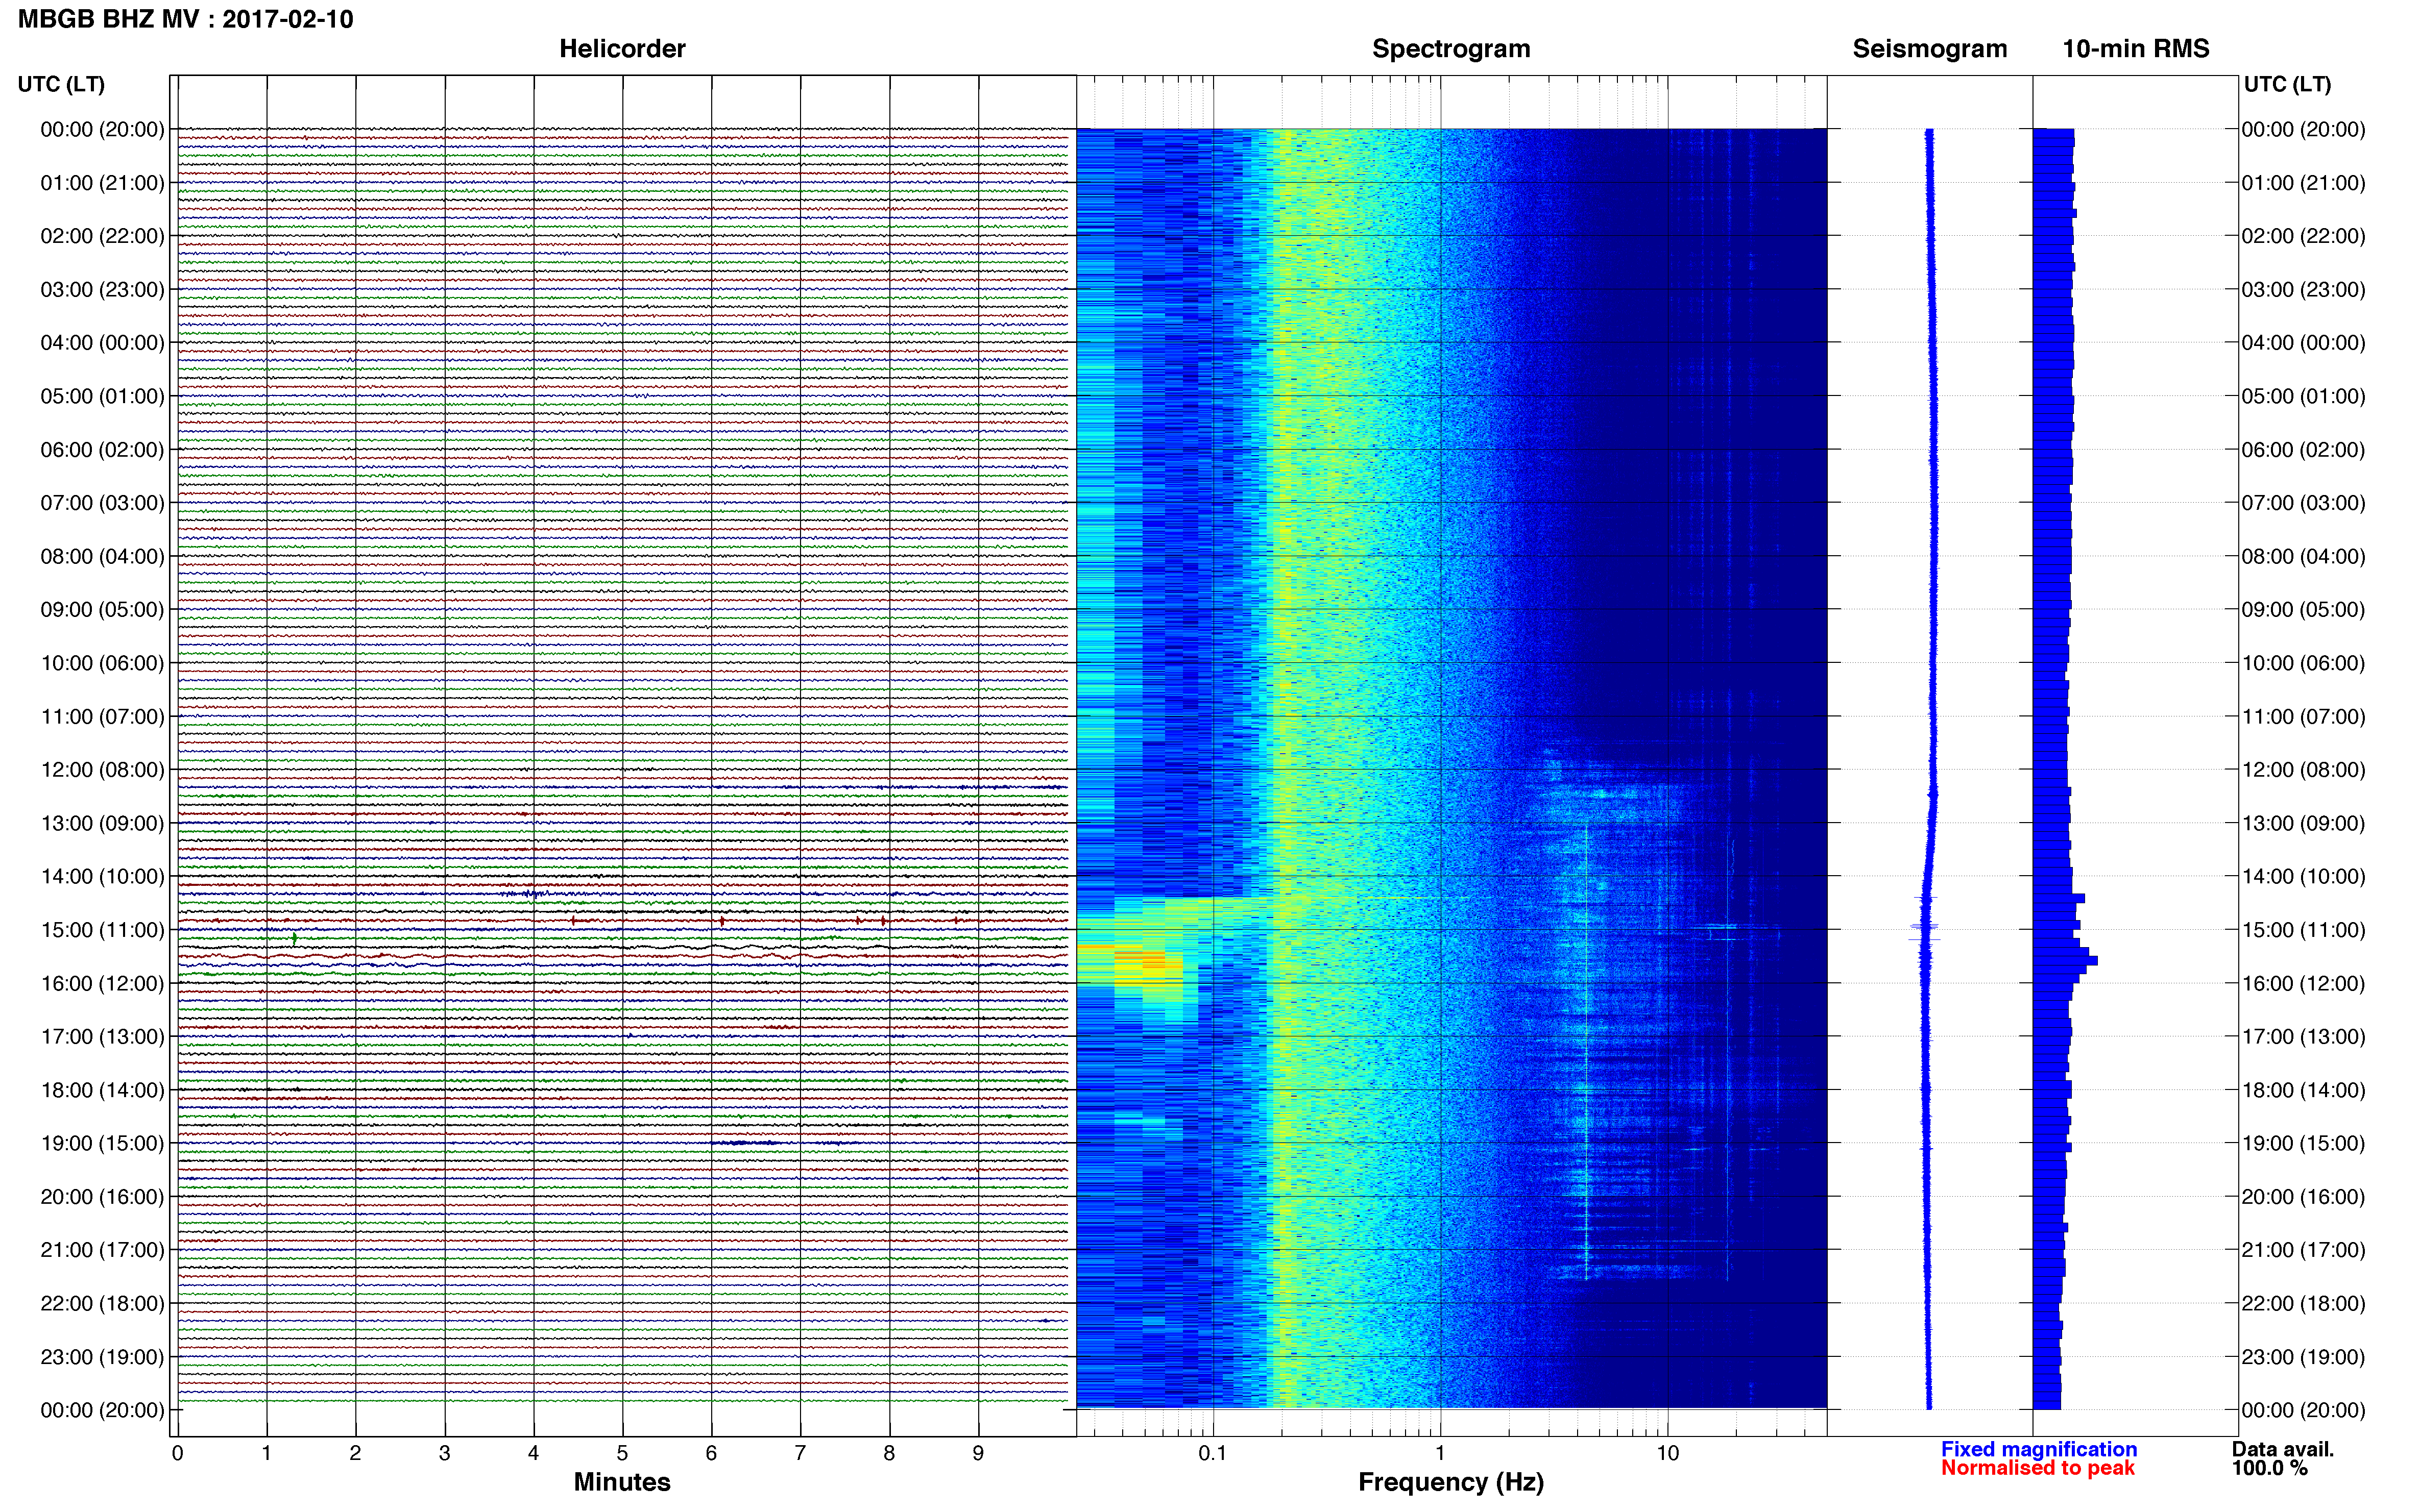Viewport: 2420px width, 1512px height.
Task: Click the left 'UTC (LT)' axis label
Action: point(61,84)
